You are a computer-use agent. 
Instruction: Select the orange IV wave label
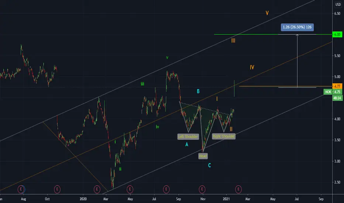point(252,68)
